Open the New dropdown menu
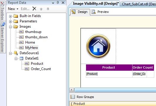This screenshot has width=156, height=106. (13, 9)
